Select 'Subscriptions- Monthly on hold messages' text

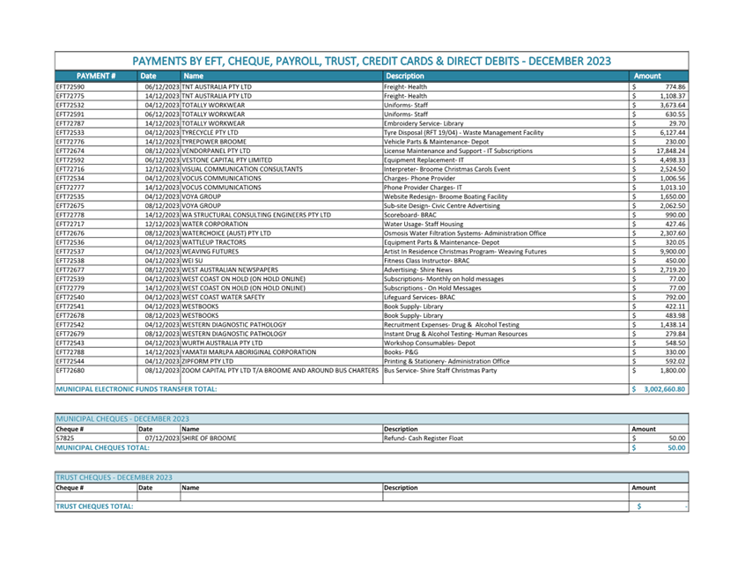444,279
